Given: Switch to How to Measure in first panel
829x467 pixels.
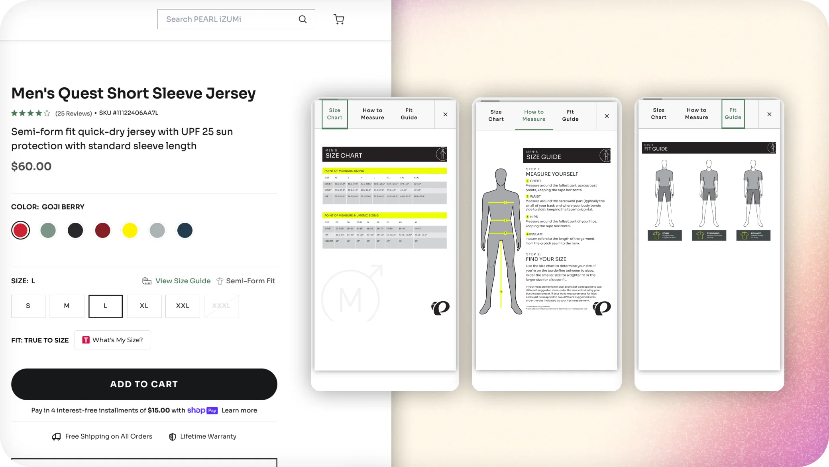Looking at the screenshot, I should pyautogui.click(x=373, y=114).
